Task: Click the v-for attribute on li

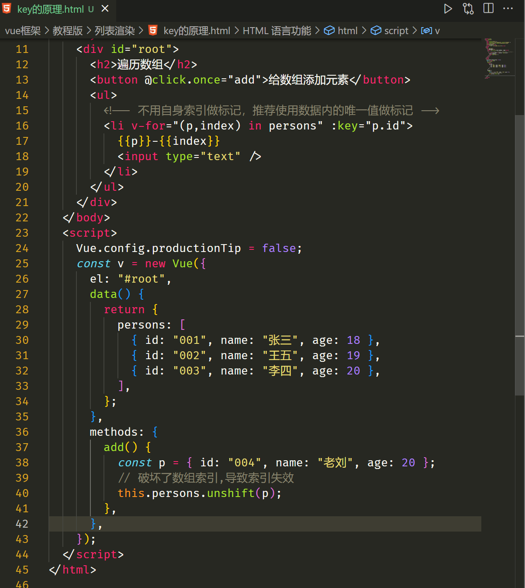Action: [227, 126]
